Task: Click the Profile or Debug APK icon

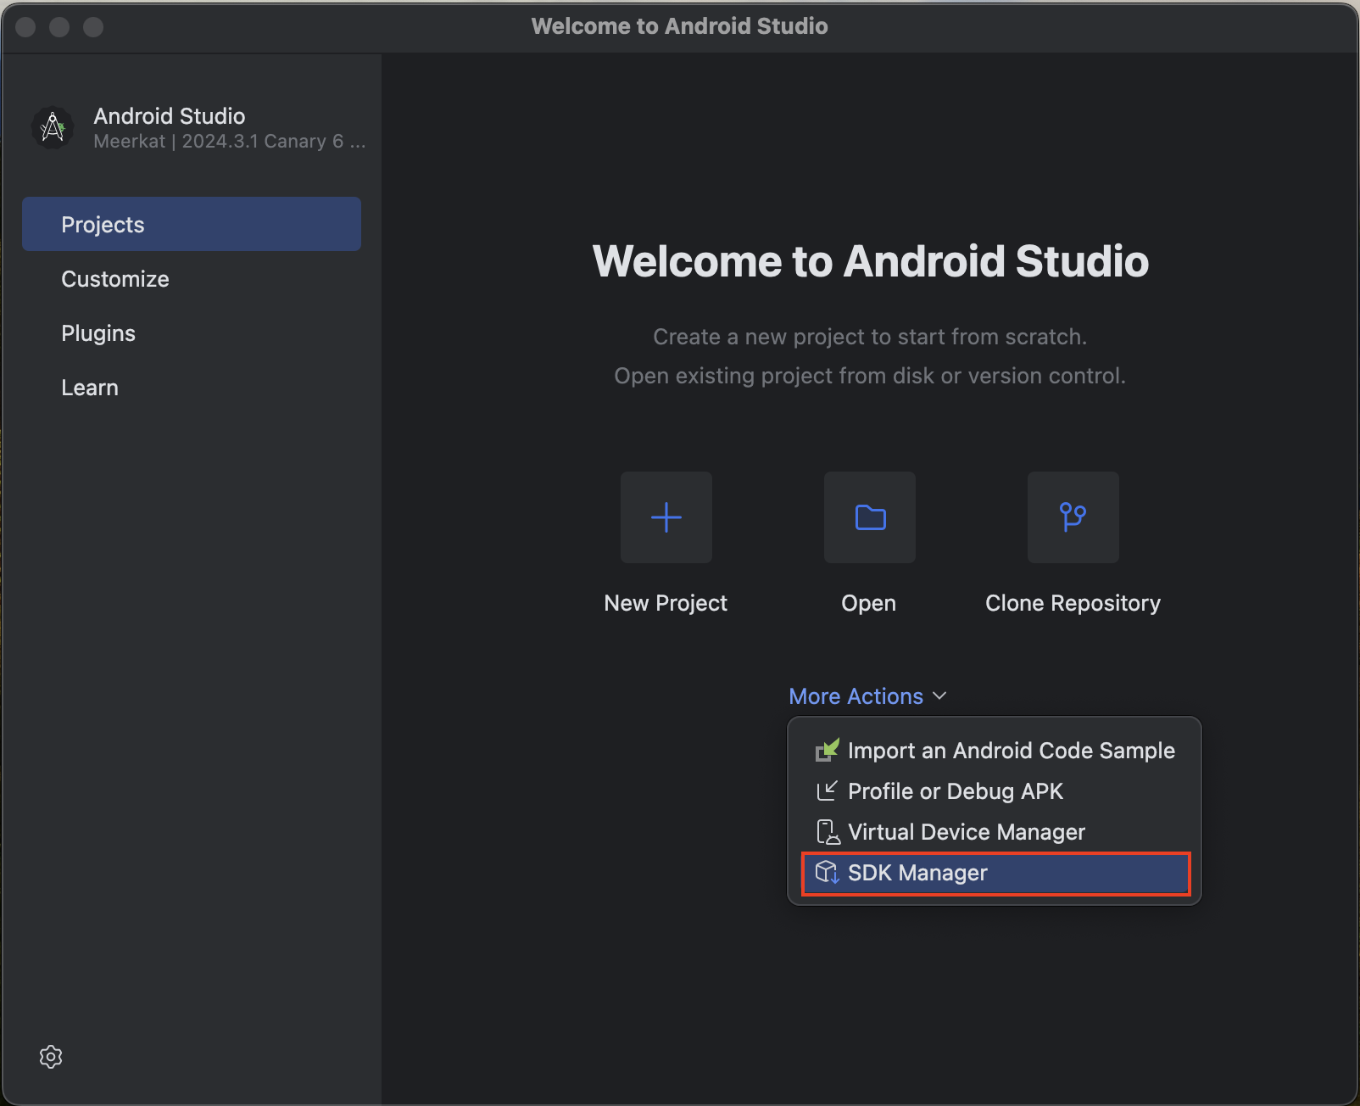Action: (827, 791)
